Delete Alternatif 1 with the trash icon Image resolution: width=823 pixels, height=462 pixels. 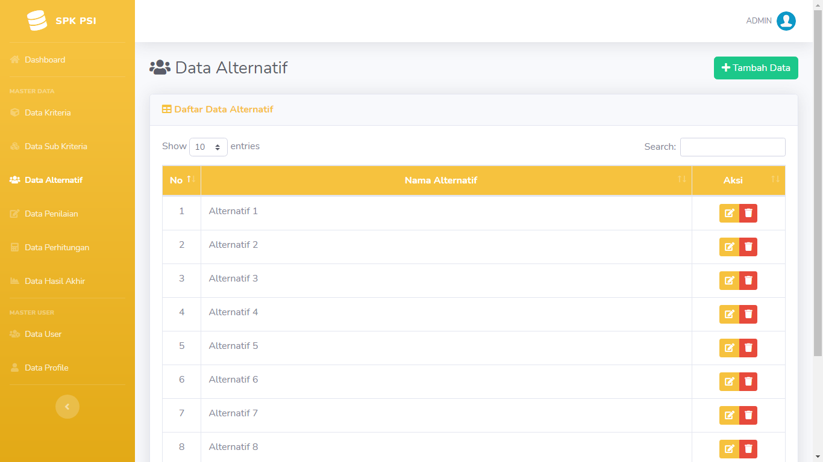748,213
